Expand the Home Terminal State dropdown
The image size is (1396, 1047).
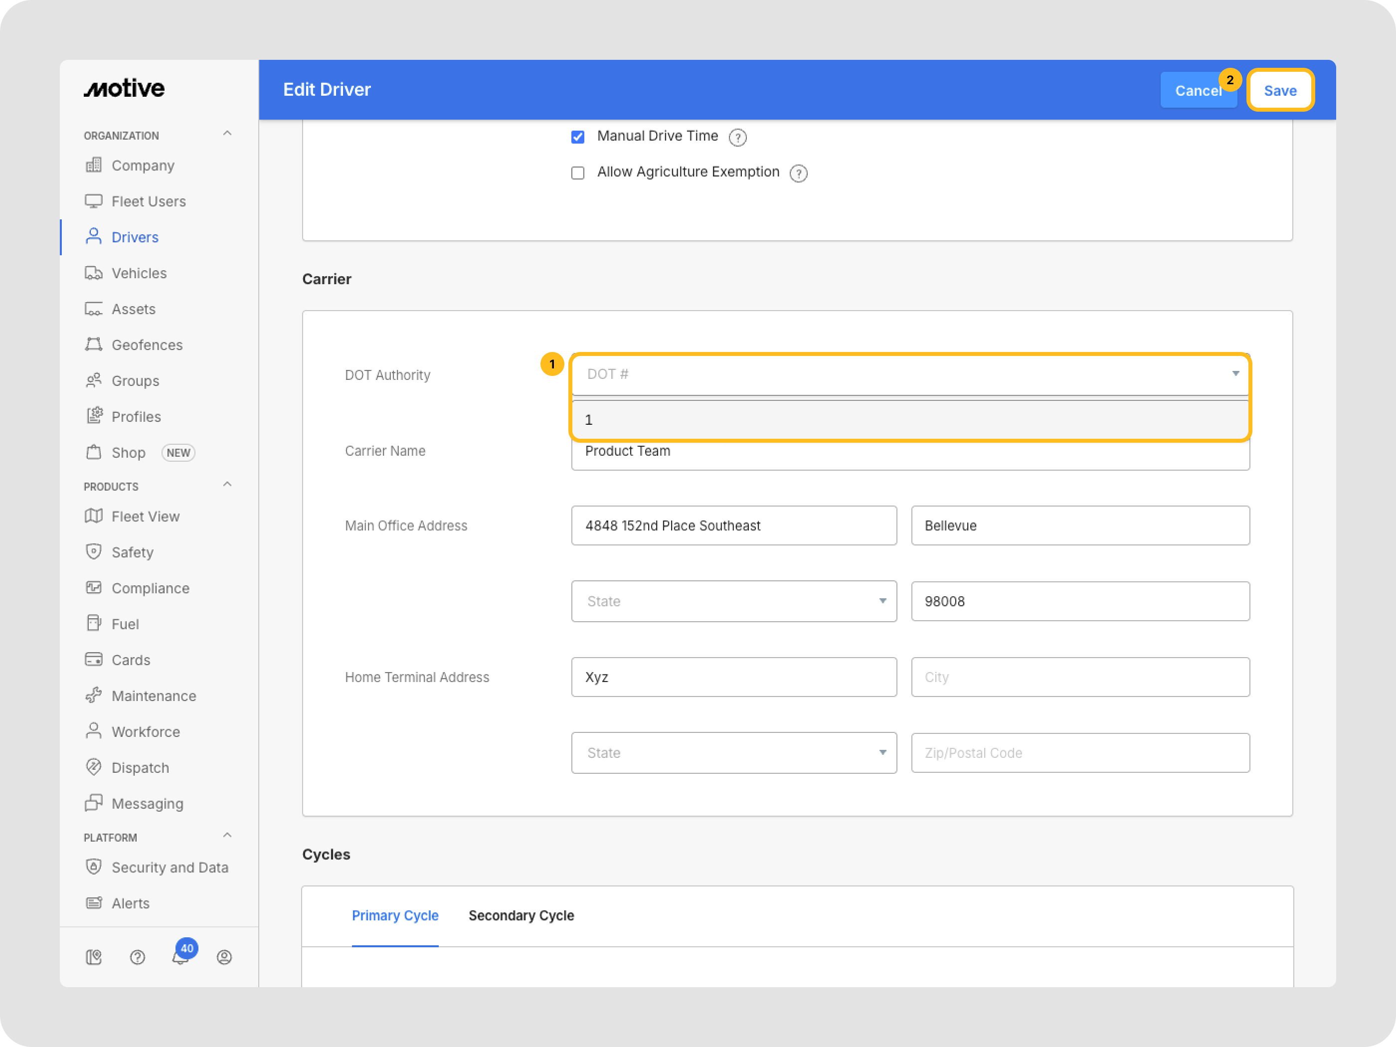733,752
